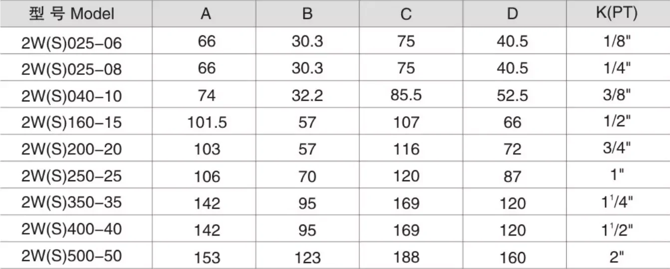Click the 型号 Model column header
This screenshot has height=269, width=670.
72,13
